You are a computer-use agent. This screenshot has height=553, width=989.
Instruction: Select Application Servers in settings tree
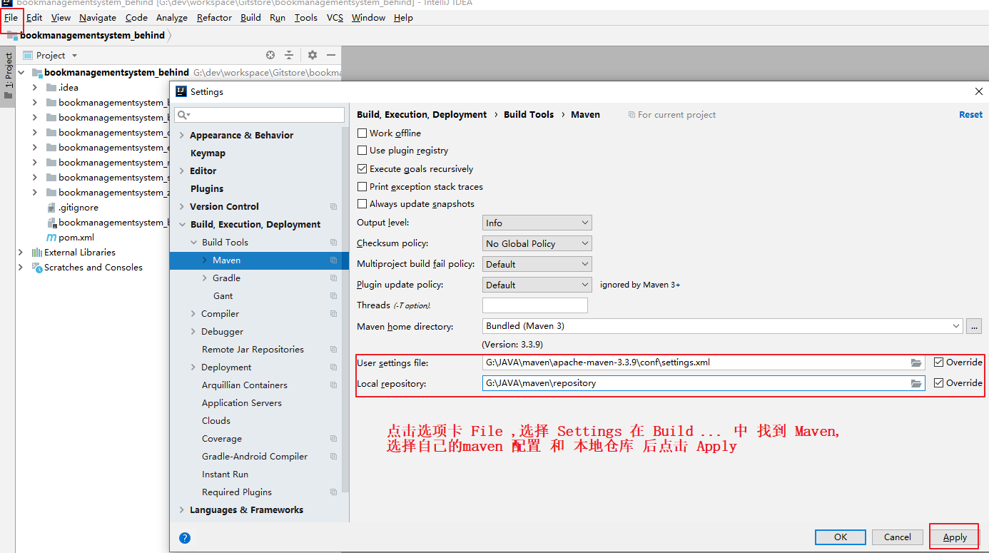pos(242,403)
